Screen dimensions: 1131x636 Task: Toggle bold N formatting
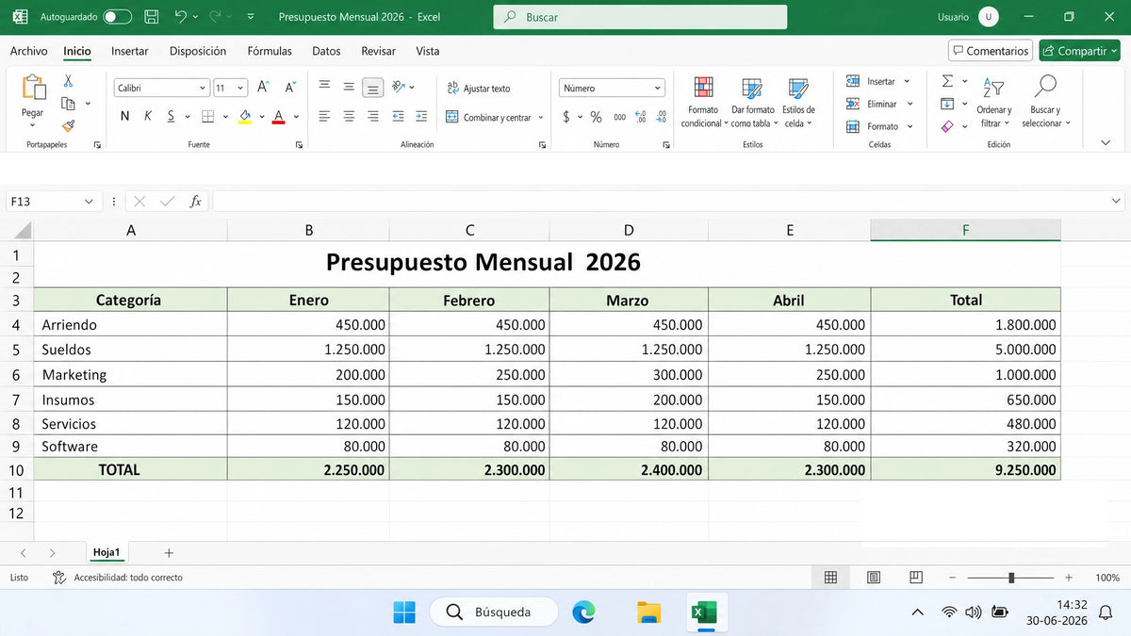click(124, 116)
